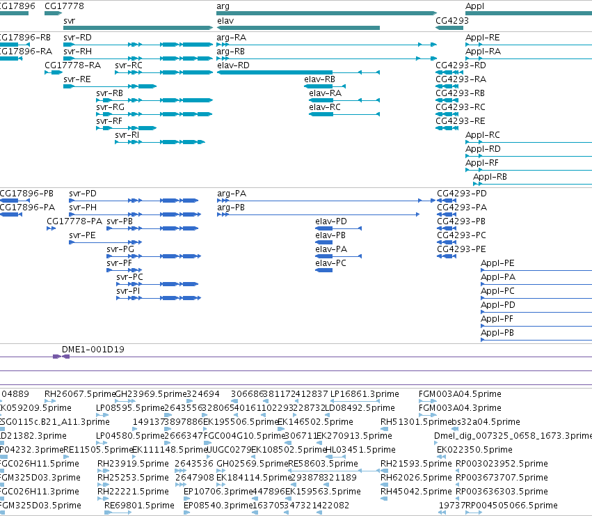Select the svr-PC protein label
The image size is (592, 516).
[x=130, y=277]
